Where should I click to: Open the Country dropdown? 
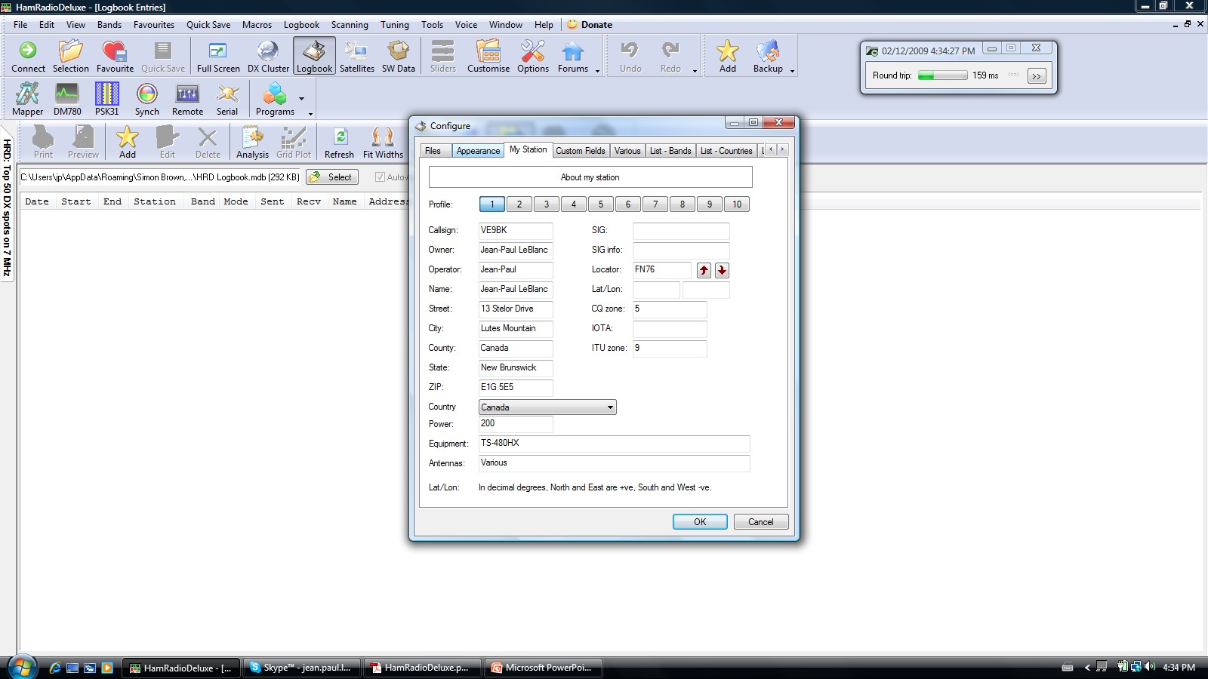click(x=547, y=407)
